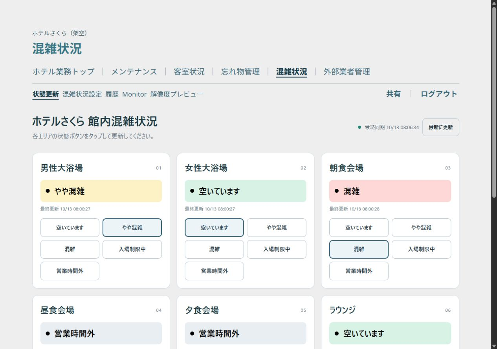
Task: Set 朝食会場 to 混雑
Action: [359, 249]
